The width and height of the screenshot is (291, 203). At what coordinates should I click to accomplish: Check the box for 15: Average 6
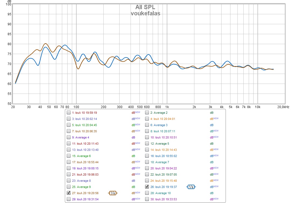(x=69, y=156)
